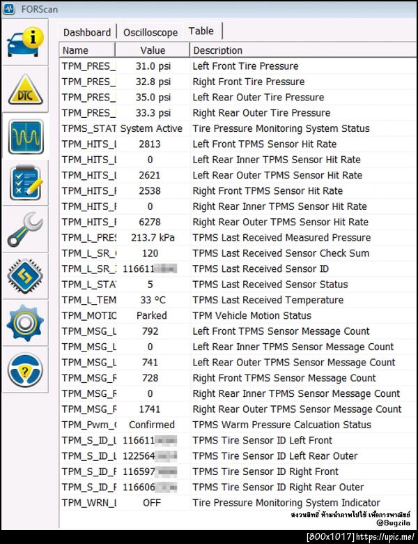Screen dimensions: 418x544
Task: Open the Tests checklist section icon
Action: 25,183
